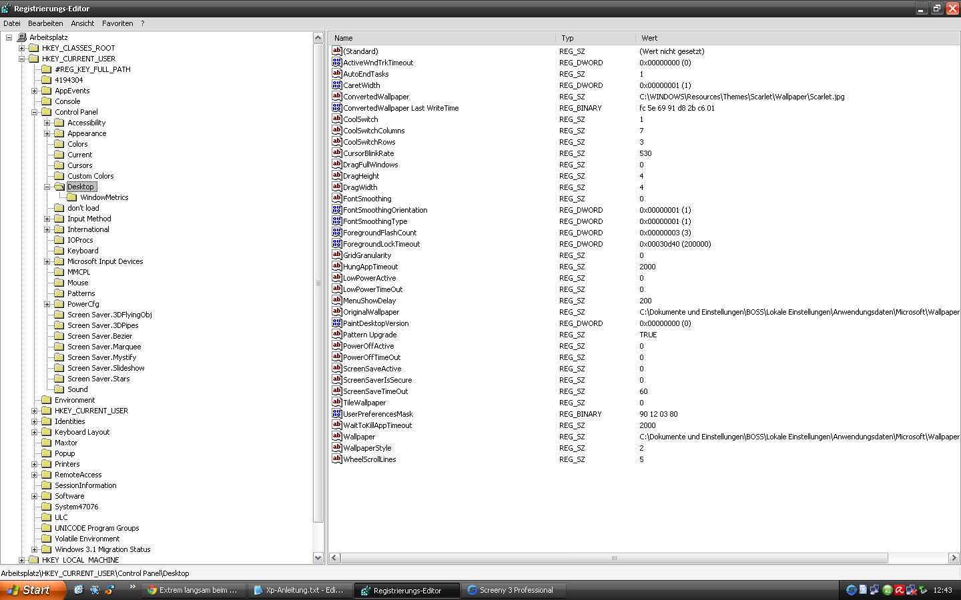The height and width of the screenshot is (600, 961).
Task: Select the #REG_KEY_FULL_PATH key
Action: coord(93,69)
